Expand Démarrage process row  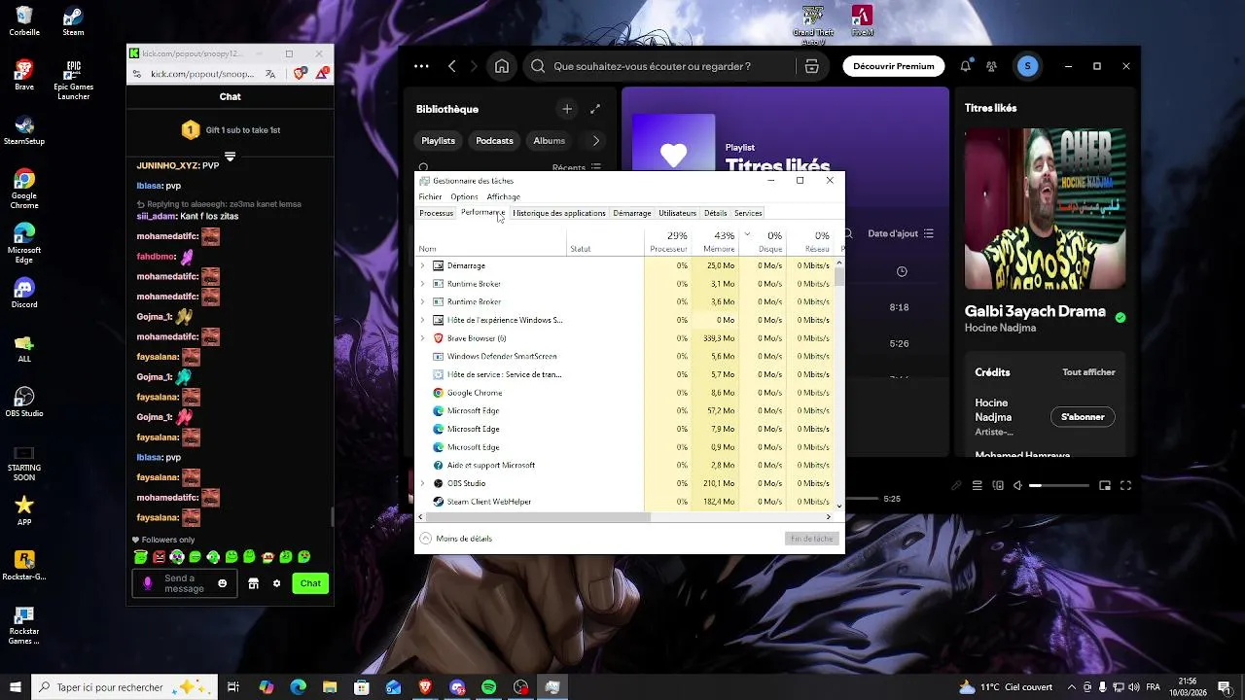point(422,265)
